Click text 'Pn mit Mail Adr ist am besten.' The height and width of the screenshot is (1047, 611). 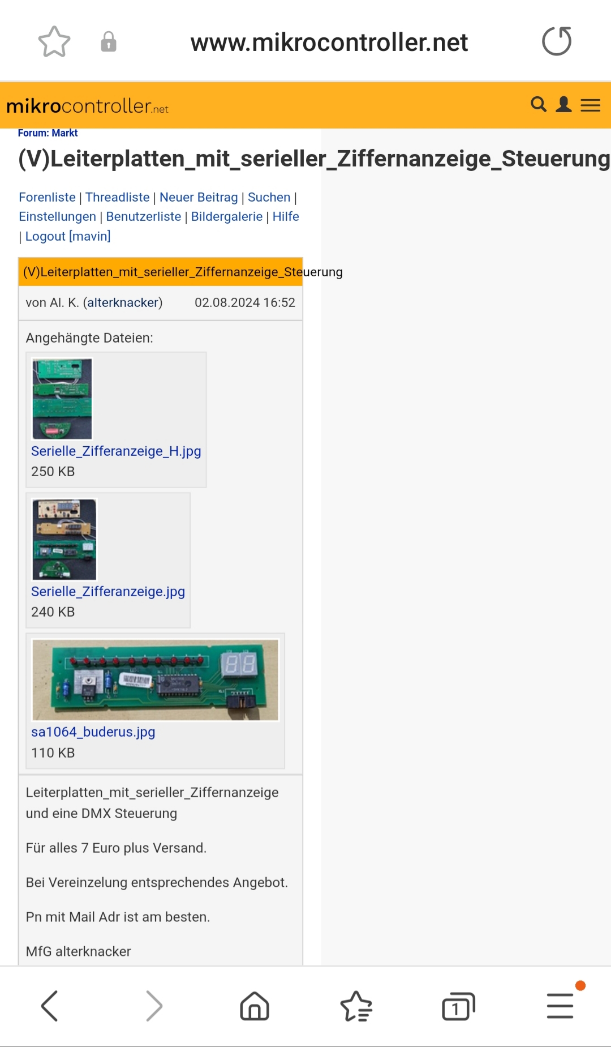click(118, 917)
